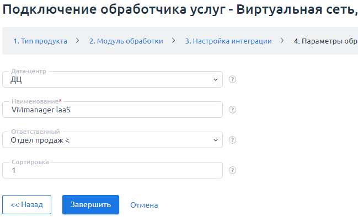Select step 4. Параметры обработчика
The width and height of the screenshot is (358, 217).
point(326,41)
